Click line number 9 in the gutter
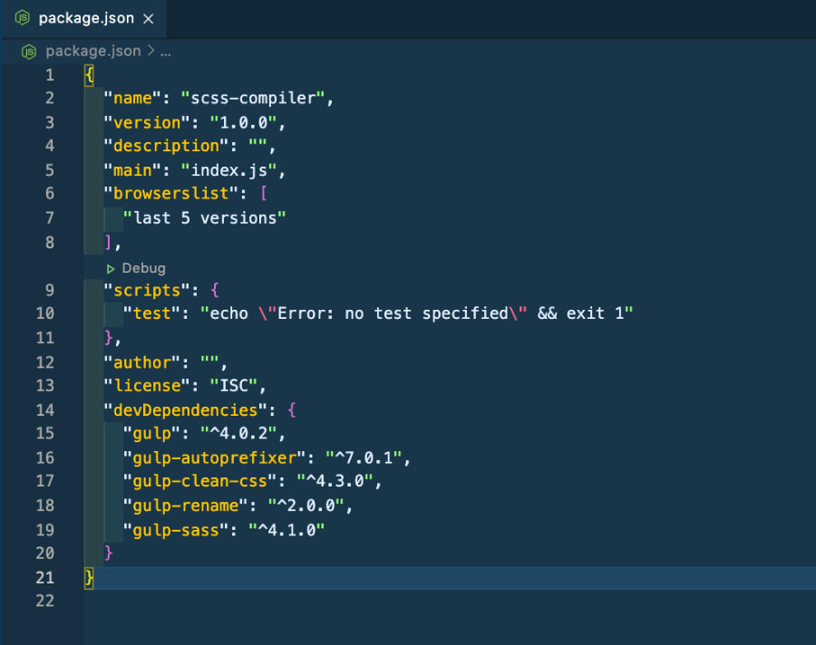Image resolution: width=816 pixels, height=645 pixels. (x=50, y=290)
